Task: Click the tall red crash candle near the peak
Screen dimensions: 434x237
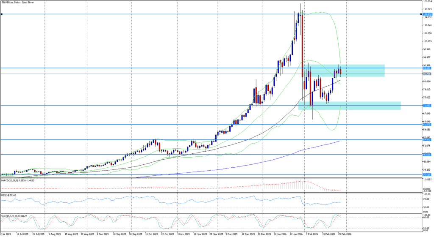Action: (x=302, y=46)
